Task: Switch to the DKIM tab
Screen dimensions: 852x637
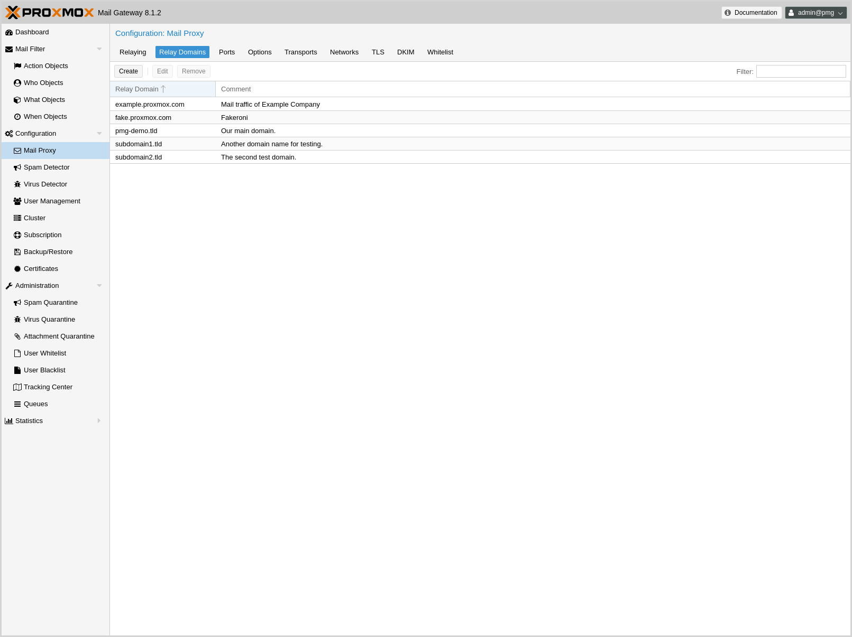Action: pos(405,52)
